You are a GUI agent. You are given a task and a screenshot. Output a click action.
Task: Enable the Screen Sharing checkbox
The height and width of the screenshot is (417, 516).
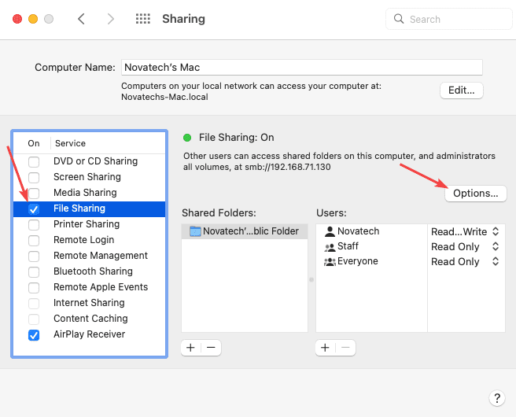(x=34, y=177)
